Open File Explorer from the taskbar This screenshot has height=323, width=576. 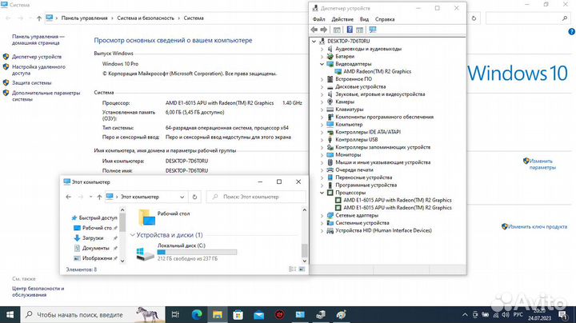(218, 314)
